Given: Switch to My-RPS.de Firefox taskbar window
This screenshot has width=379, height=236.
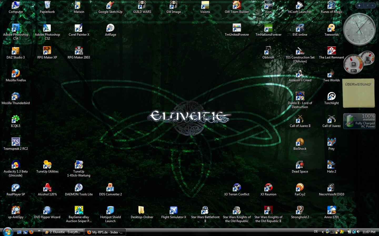Looking at the screenshot, I should [105, 232].
